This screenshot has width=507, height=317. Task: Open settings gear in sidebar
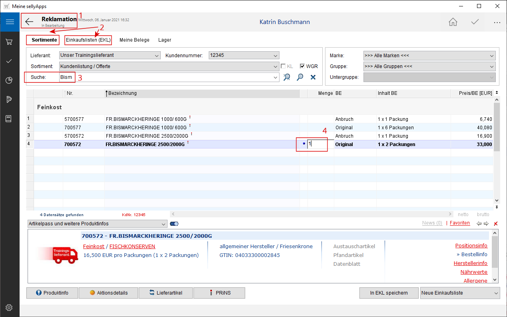(x=10, y=307)
